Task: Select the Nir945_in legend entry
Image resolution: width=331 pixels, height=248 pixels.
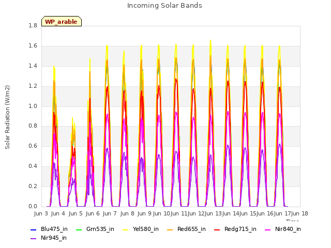Action: pyautogui.click(x=49, y=238)
